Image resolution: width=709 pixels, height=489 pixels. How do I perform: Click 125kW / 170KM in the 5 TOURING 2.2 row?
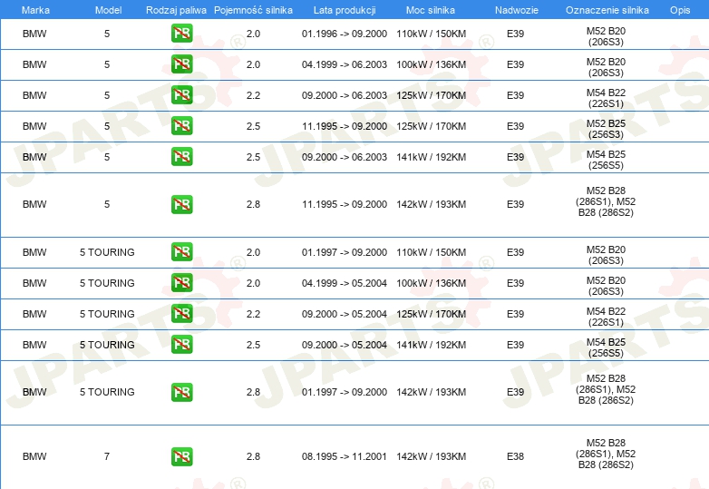coord(431,314)
